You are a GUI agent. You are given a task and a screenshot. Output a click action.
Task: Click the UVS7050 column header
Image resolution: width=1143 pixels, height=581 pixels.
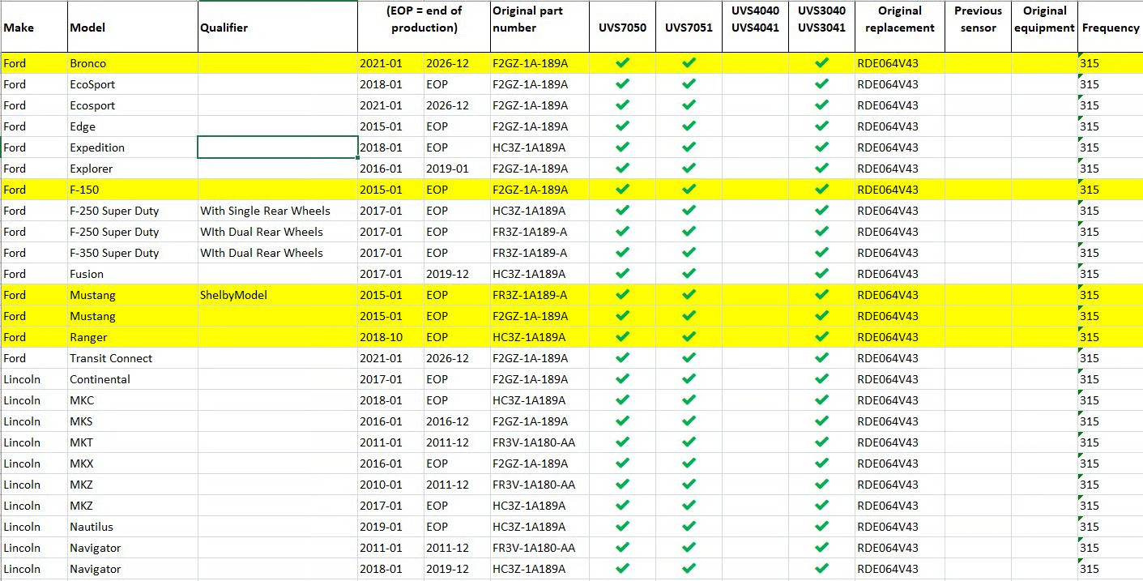[622, 28]
